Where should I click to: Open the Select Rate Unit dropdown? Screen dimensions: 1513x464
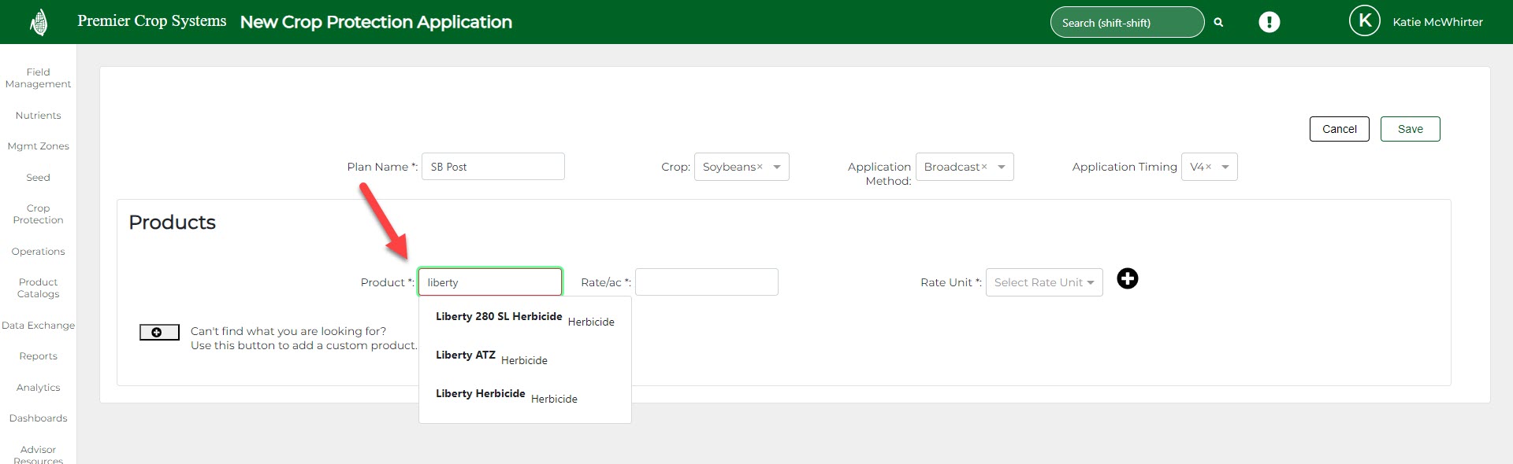coord(1043,282)
